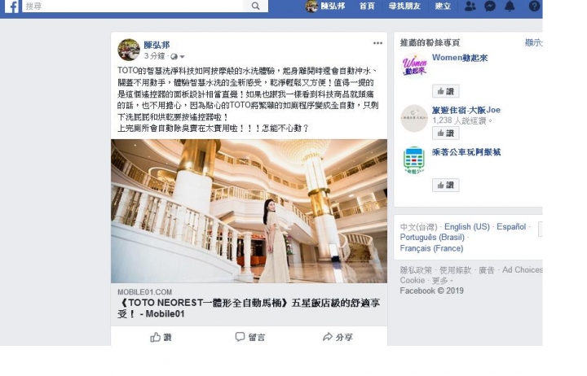The width and height of the screenshot is (587, 376).
Task: Like the 旅遊住宿-大阪Joe page
Action: tap(445, 133)
